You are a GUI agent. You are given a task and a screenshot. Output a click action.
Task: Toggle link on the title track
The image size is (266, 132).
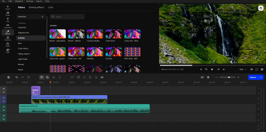point(4,92)
